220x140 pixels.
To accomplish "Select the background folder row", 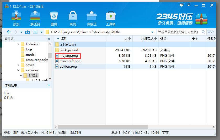I will [135, 50].
